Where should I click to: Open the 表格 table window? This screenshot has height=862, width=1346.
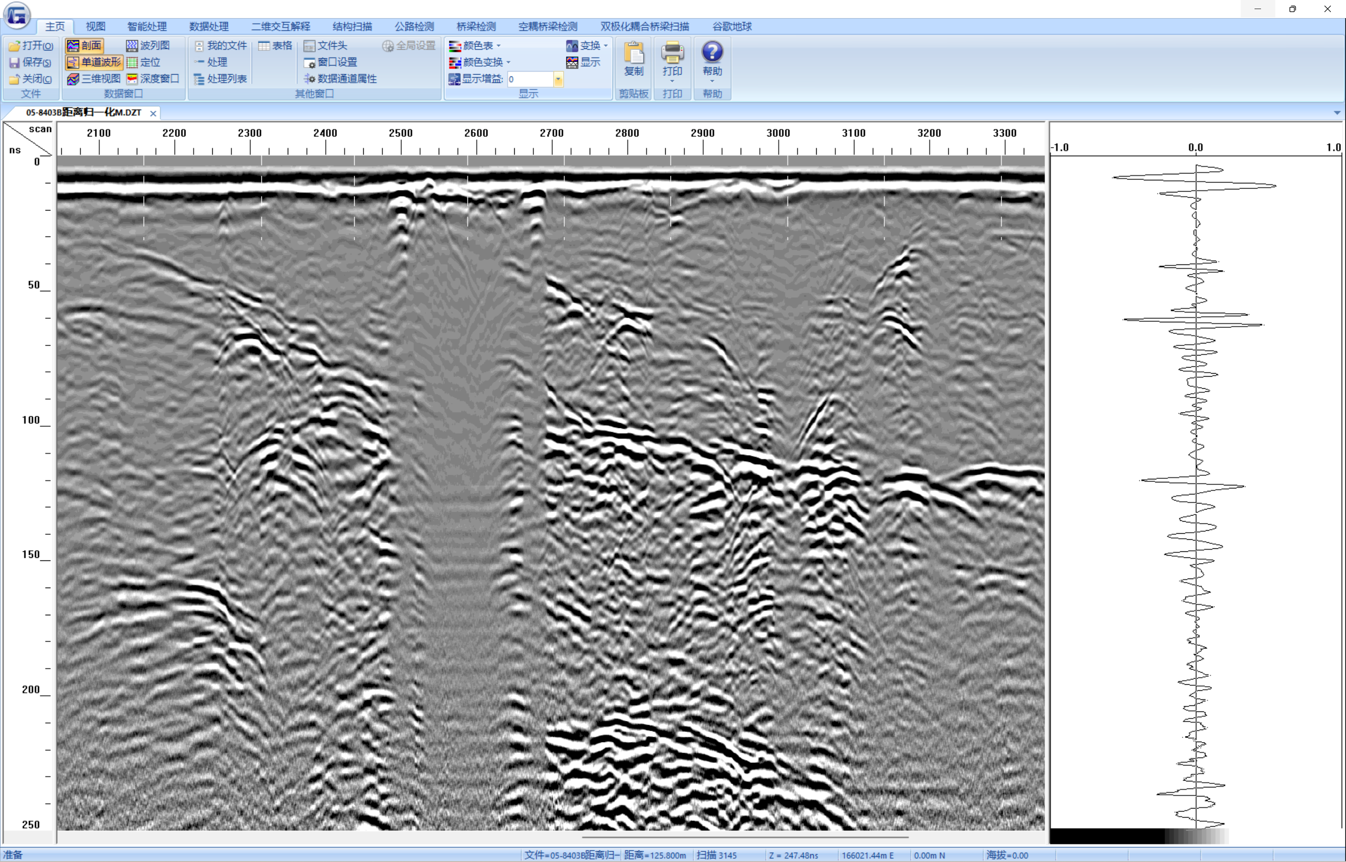click(275, 46)
